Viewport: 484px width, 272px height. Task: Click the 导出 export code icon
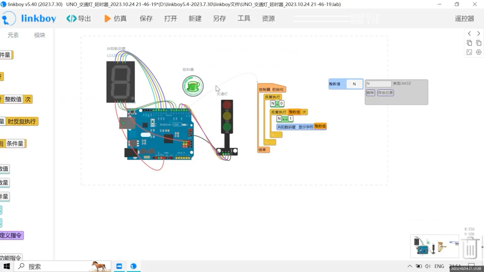[x=71, y=18]
